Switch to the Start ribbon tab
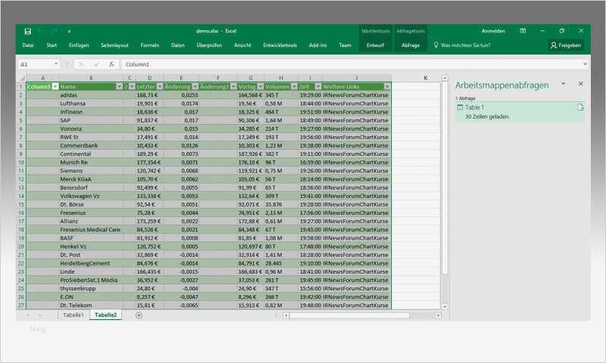This screenshot has height=363, width=606. (52, 45)
